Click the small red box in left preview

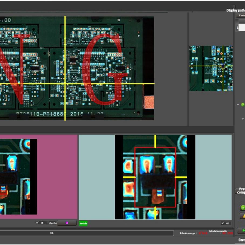tap(3, 192)
